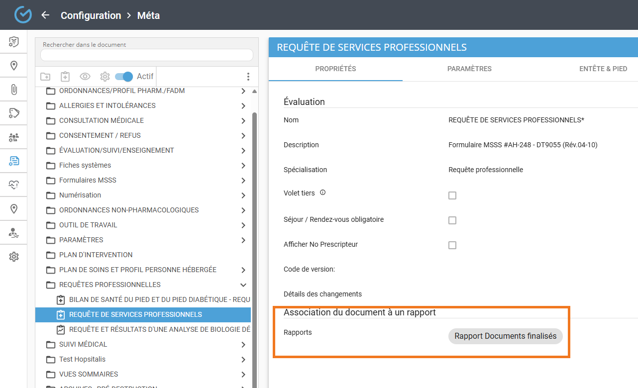
Task: Collapse the REQUÊTES PROFESSIONNELLES folder
Action: pyautogui.click(x=243, y=285)
